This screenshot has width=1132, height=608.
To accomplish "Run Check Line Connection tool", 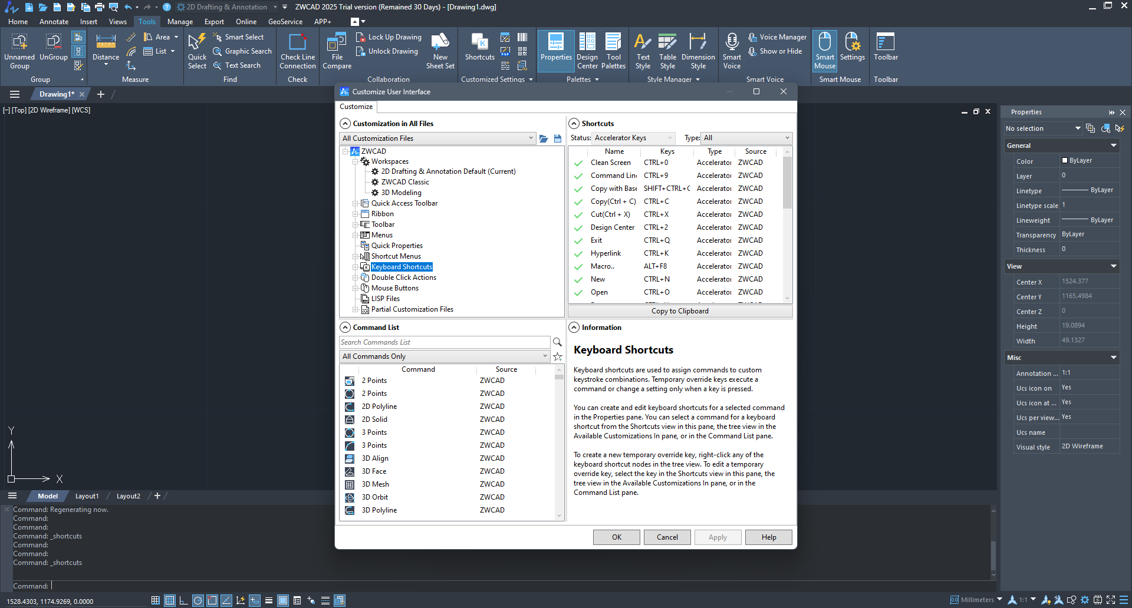I will click(x=298, y=51).
